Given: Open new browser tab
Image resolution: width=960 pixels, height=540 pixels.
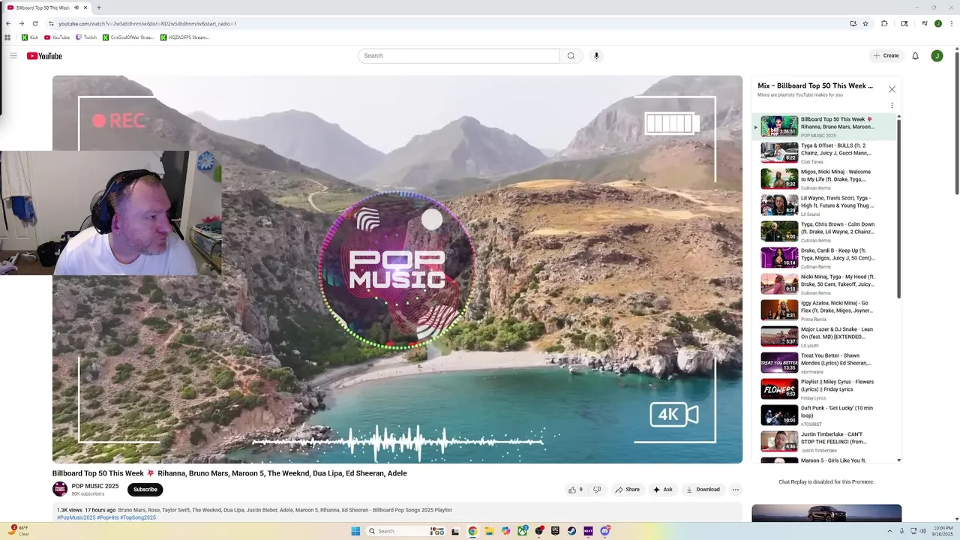Looking at the screenshot, I should click(x=98, y=7).
